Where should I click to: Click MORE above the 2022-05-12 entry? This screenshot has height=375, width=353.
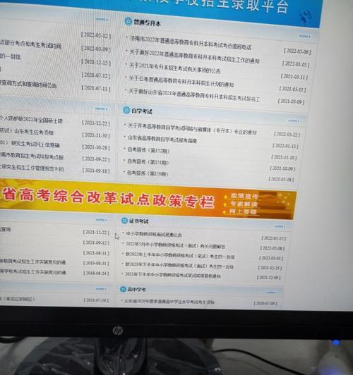coord(102,19)
